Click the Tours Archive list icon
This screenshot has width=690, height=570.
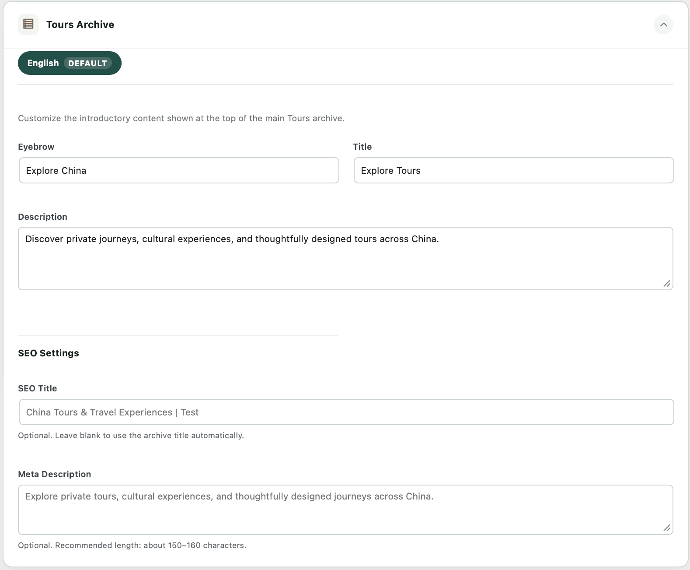28,25
